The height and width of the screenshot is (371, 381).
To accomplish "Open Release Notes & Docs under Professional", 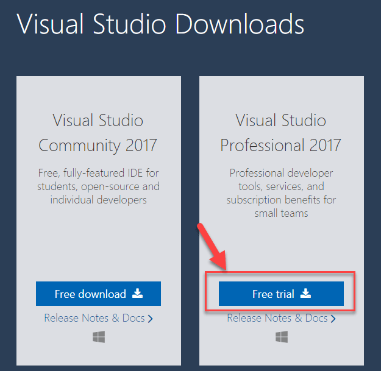I will (277, 318).
